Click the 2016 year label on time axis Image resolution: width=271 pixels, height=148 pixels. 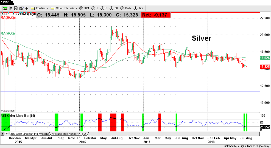[x=82, y=142]
